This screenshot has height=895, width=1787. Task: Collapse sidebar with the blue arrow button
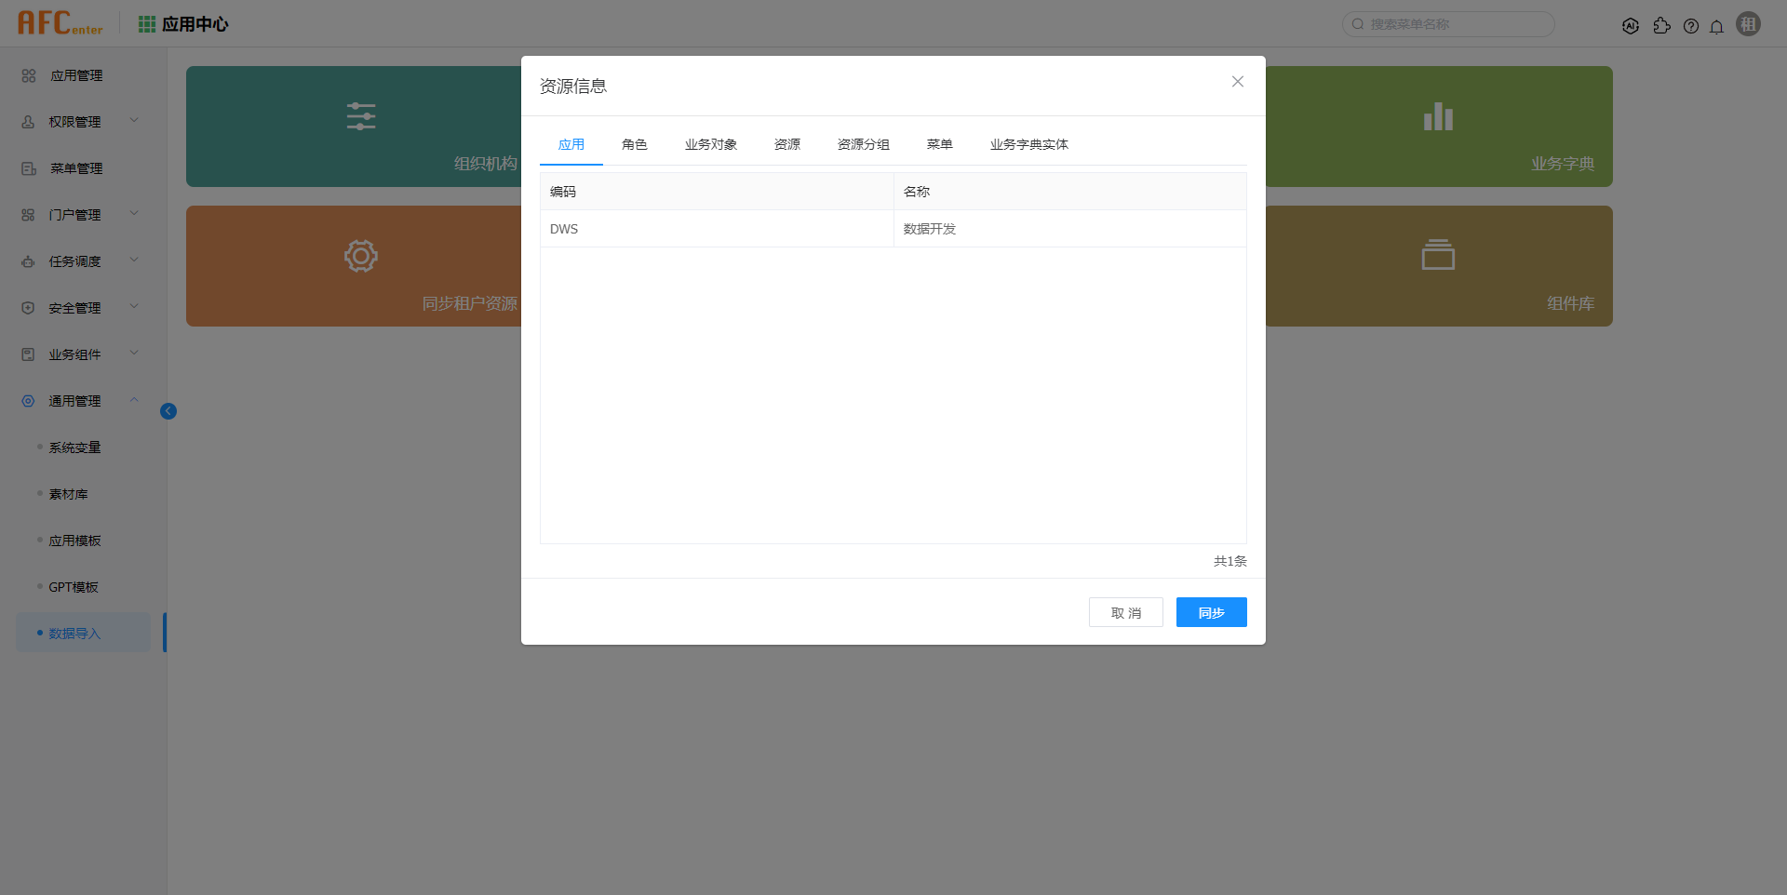tap(168, 411)
